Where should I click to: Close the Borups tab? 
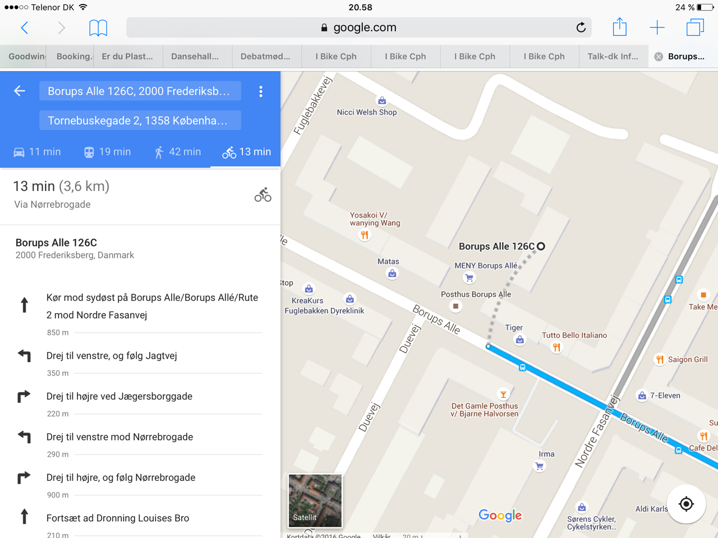[659, 57]
